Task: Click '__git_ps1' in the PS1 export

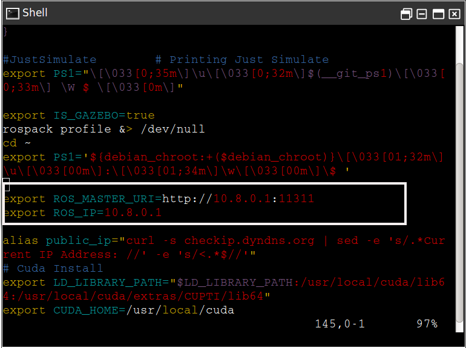Action: tap(353, 74)
